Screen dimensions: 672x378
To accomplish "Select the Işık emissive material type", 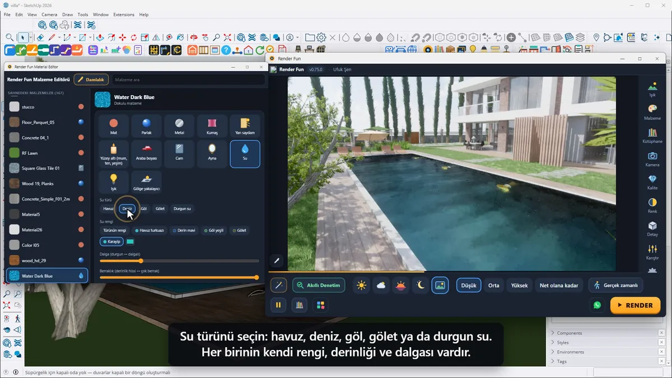I will point(114,182).
